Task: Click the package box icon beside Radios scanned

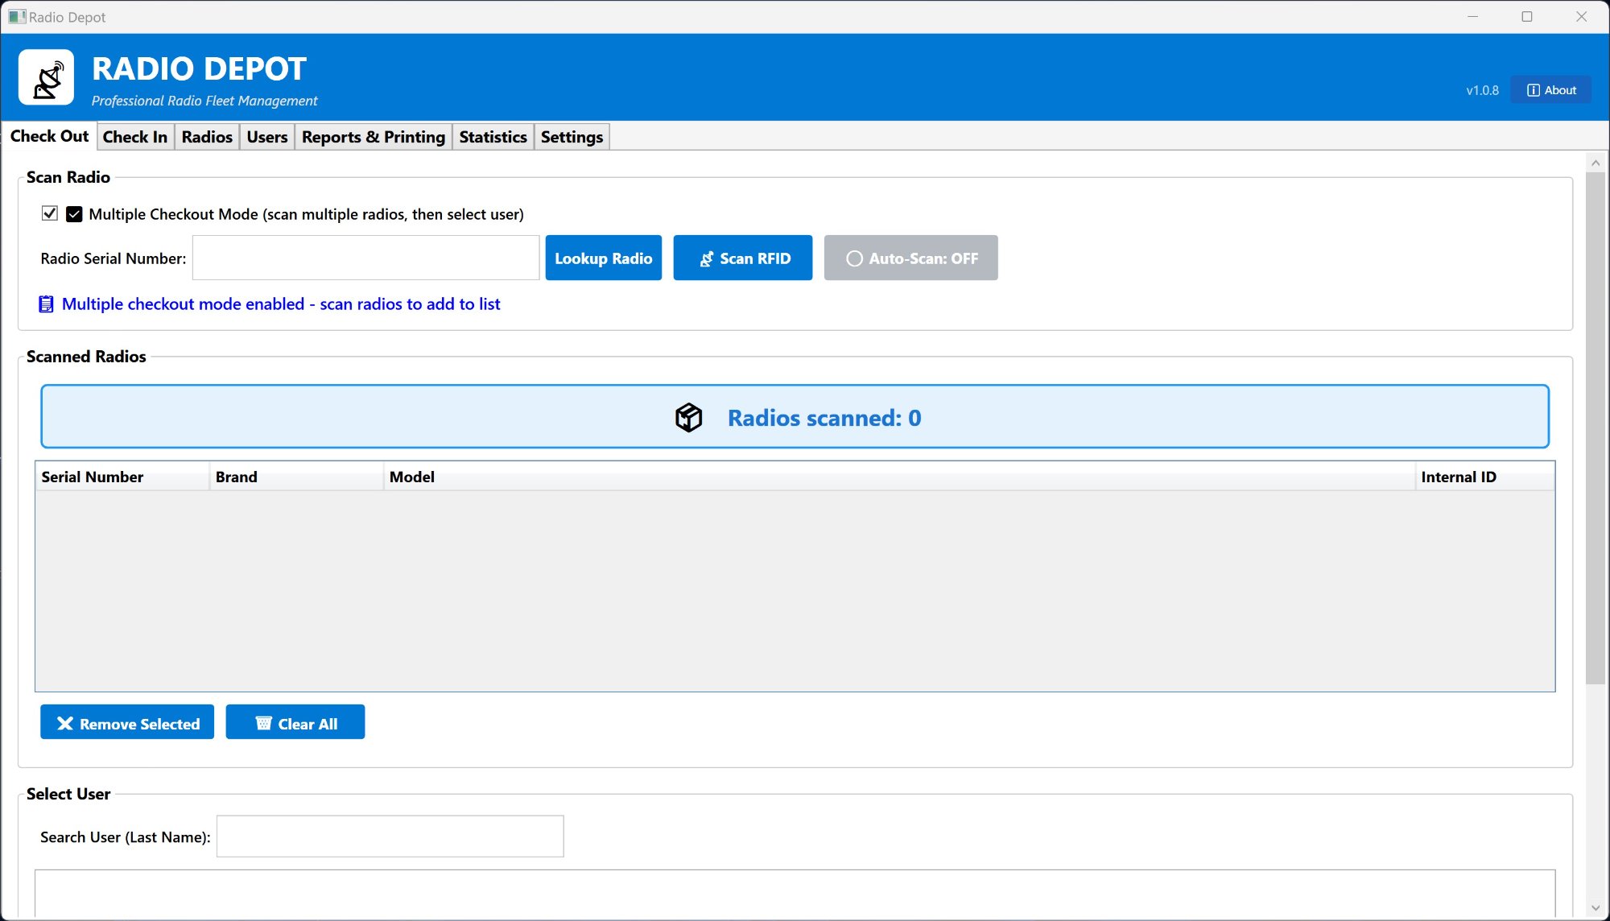Action: coord(688,418)
